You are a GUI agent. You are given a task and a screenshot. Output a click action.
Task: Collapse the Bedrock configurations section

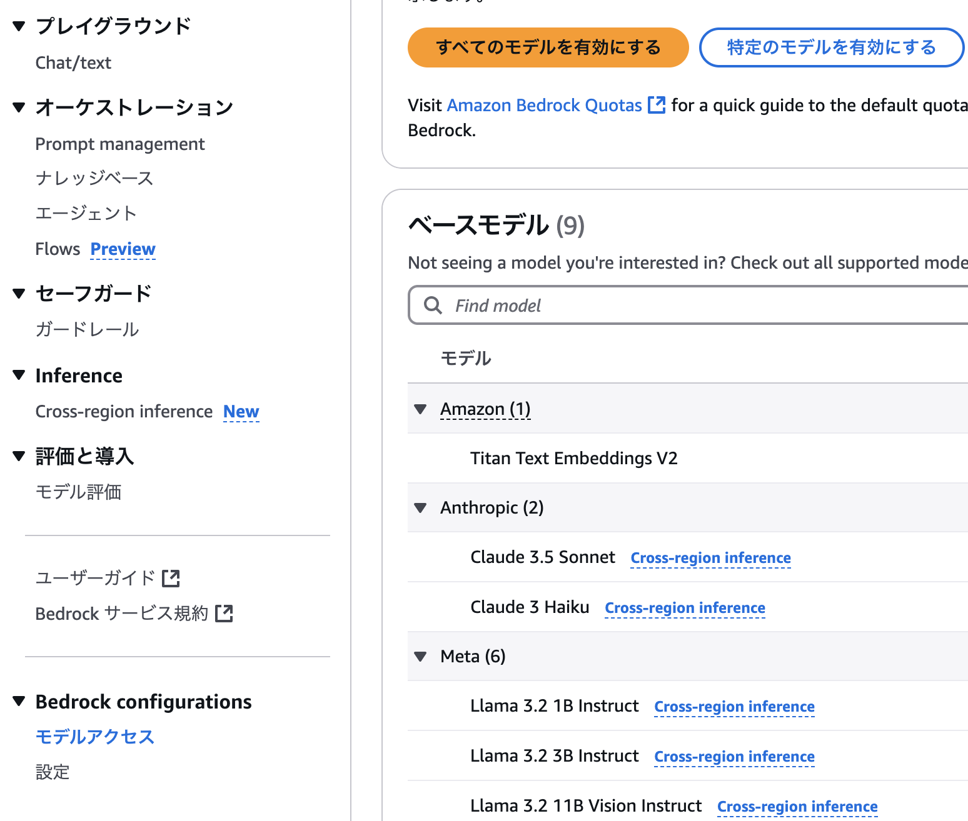point(19,702)
